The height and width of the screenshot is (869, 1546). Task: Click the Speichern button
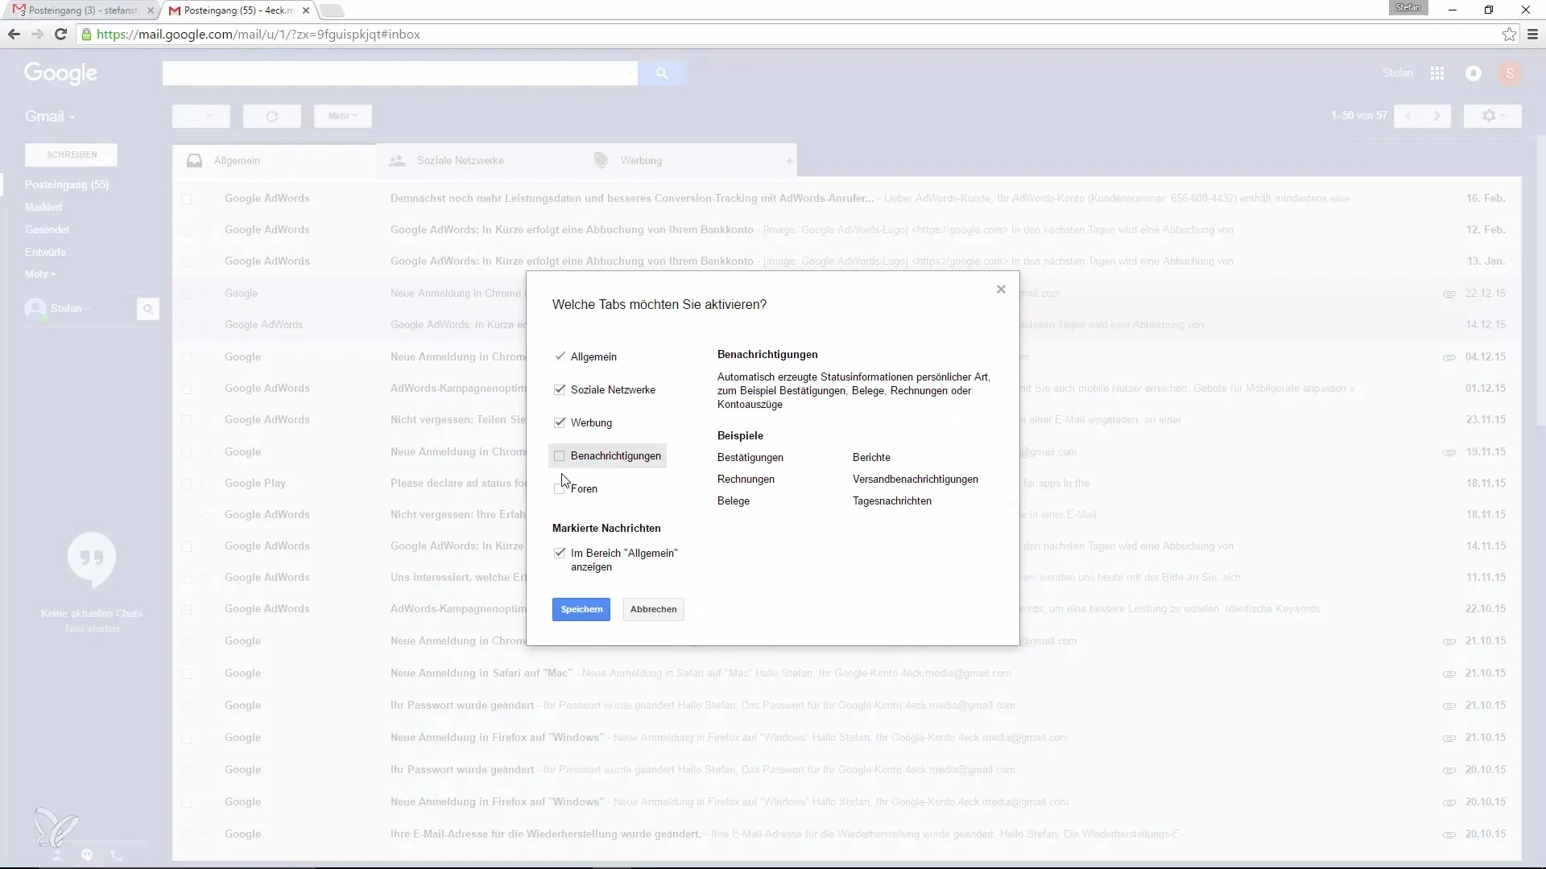click(581, 610)
